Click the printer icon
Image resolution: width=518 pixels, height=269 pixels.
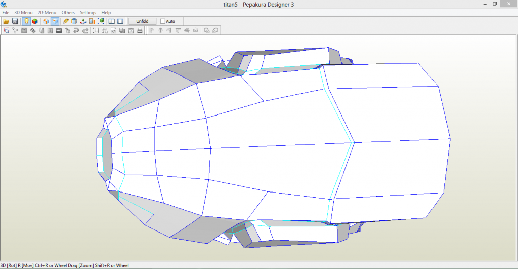pyautogui.click(x=140, y=30)
